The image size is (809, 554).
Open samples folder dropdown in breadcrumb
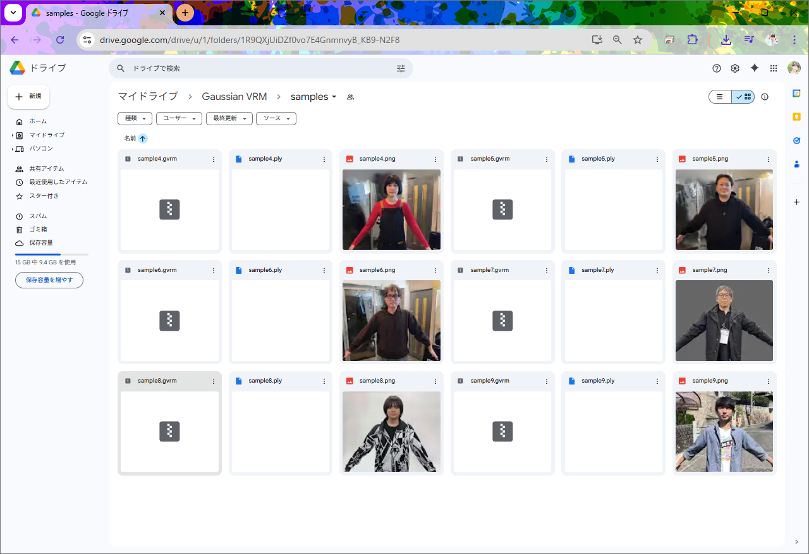click(334, 97)
